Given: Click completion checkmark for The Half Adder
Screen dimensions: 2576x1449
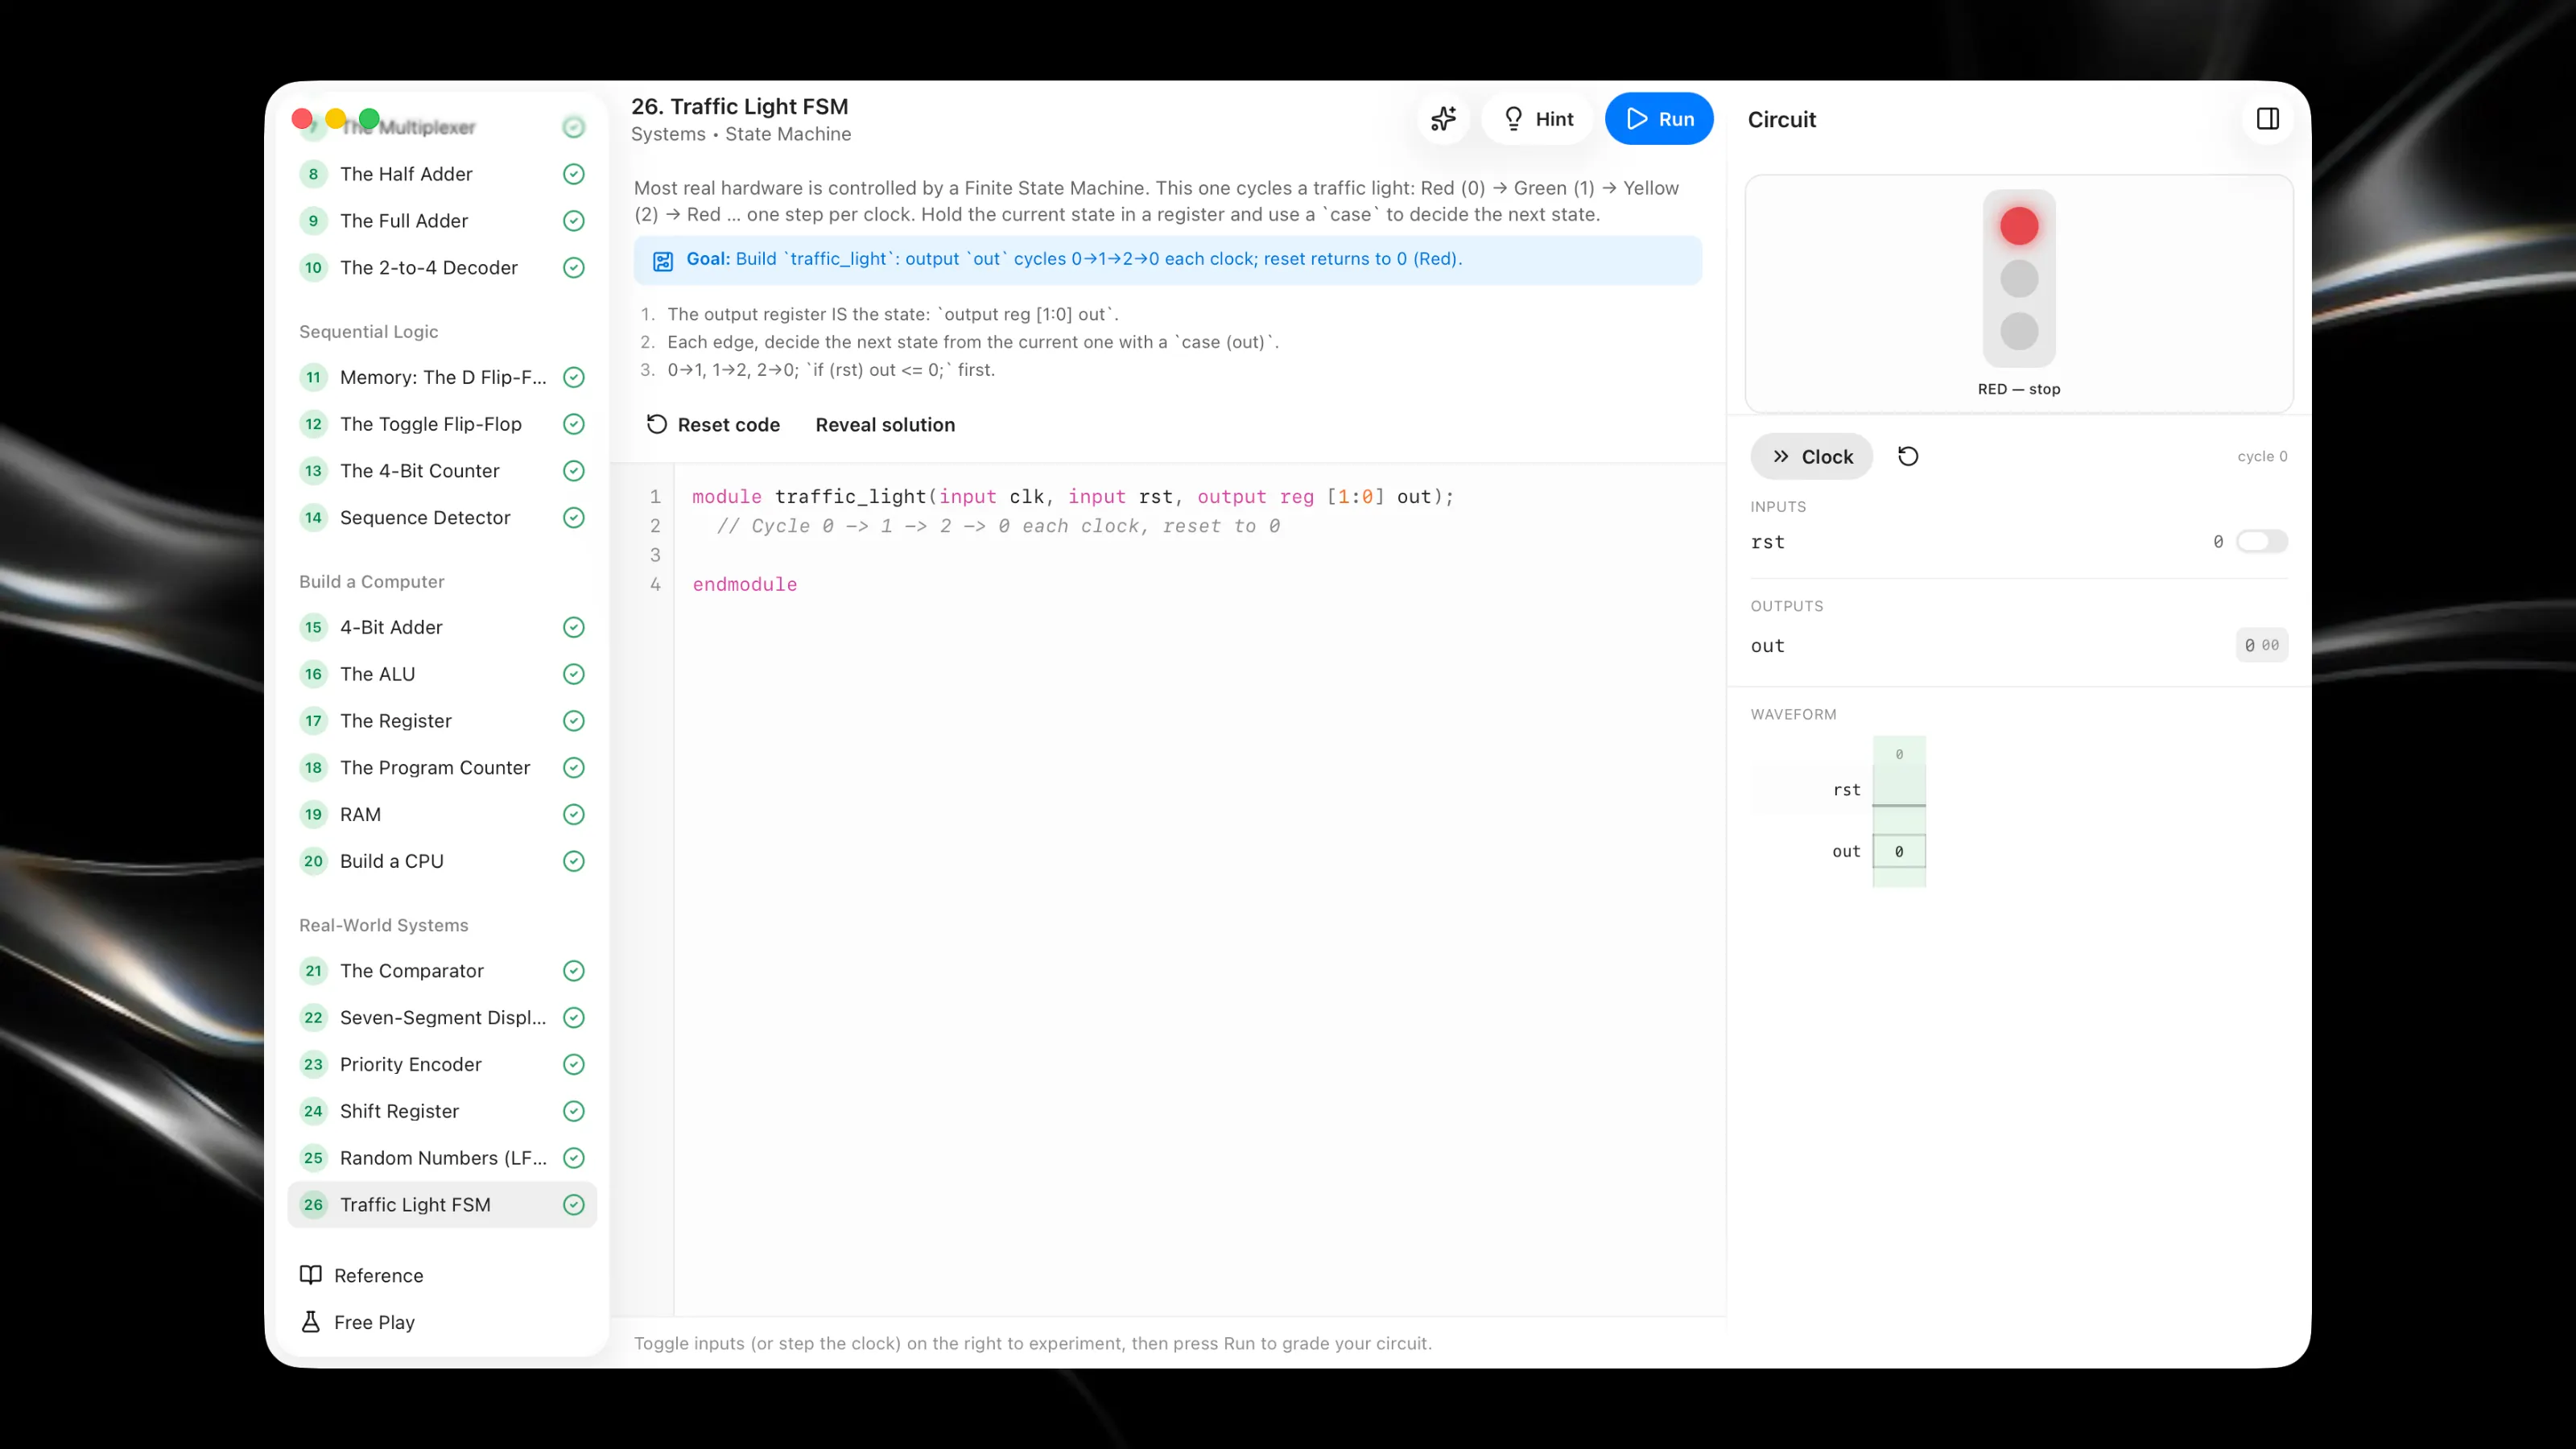Looking at the screenshot, I should point(574,174).
